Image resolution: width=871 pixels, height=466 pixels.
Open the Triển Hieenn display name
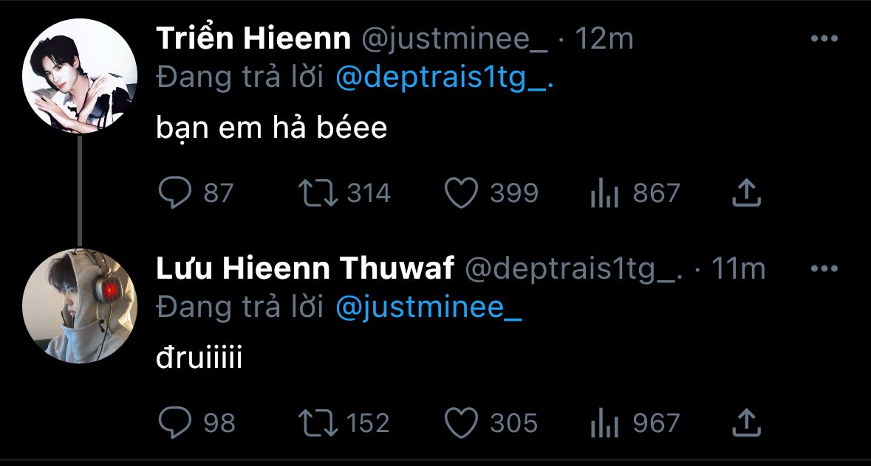point(253,40)
